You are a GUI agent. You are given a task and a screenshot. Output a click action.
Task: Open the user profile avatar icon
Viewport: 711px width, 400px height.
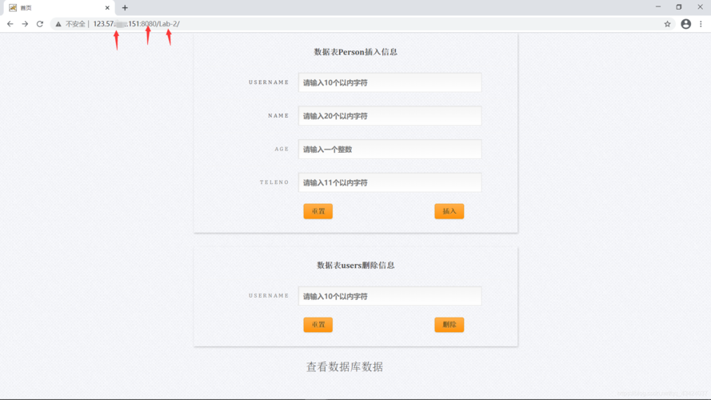685,24
